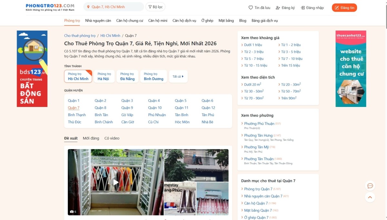Open Tin đã lưu saved listings
The image size is (387, 220).
259,8
